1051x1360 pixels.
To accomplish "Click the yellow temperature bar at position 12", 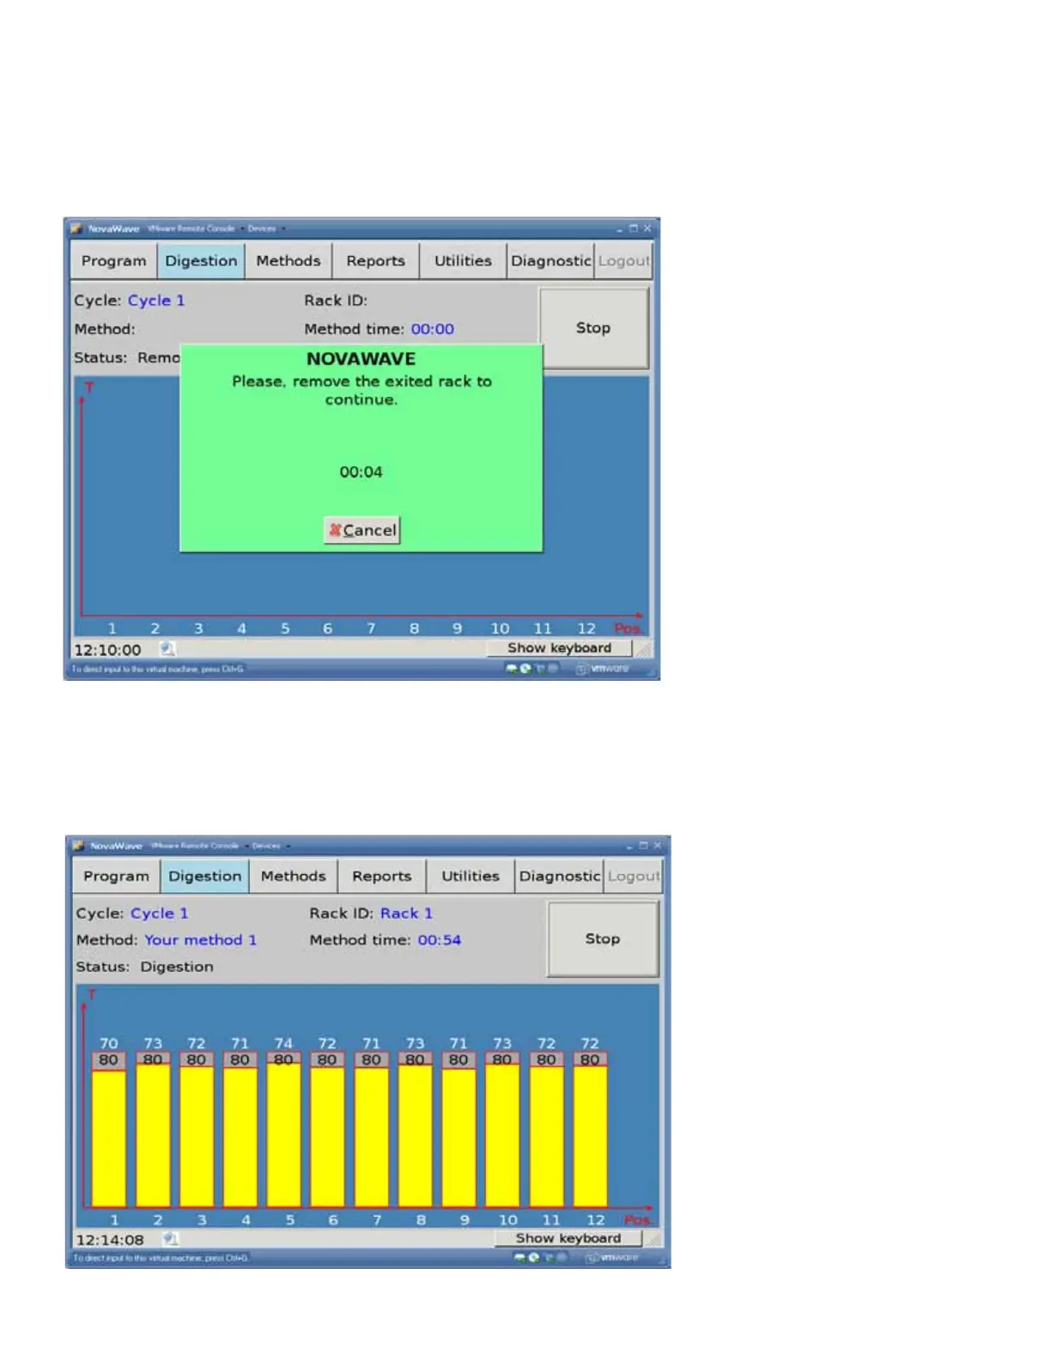I will point(590,1136).
